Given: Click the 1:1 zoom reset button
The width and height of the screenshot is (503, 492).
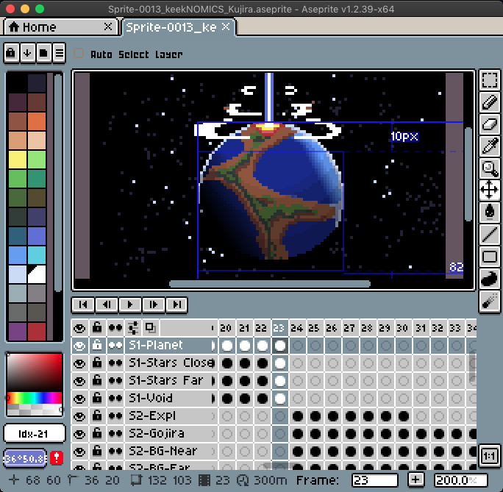Looking at the screenshot, I should [489, 456].
